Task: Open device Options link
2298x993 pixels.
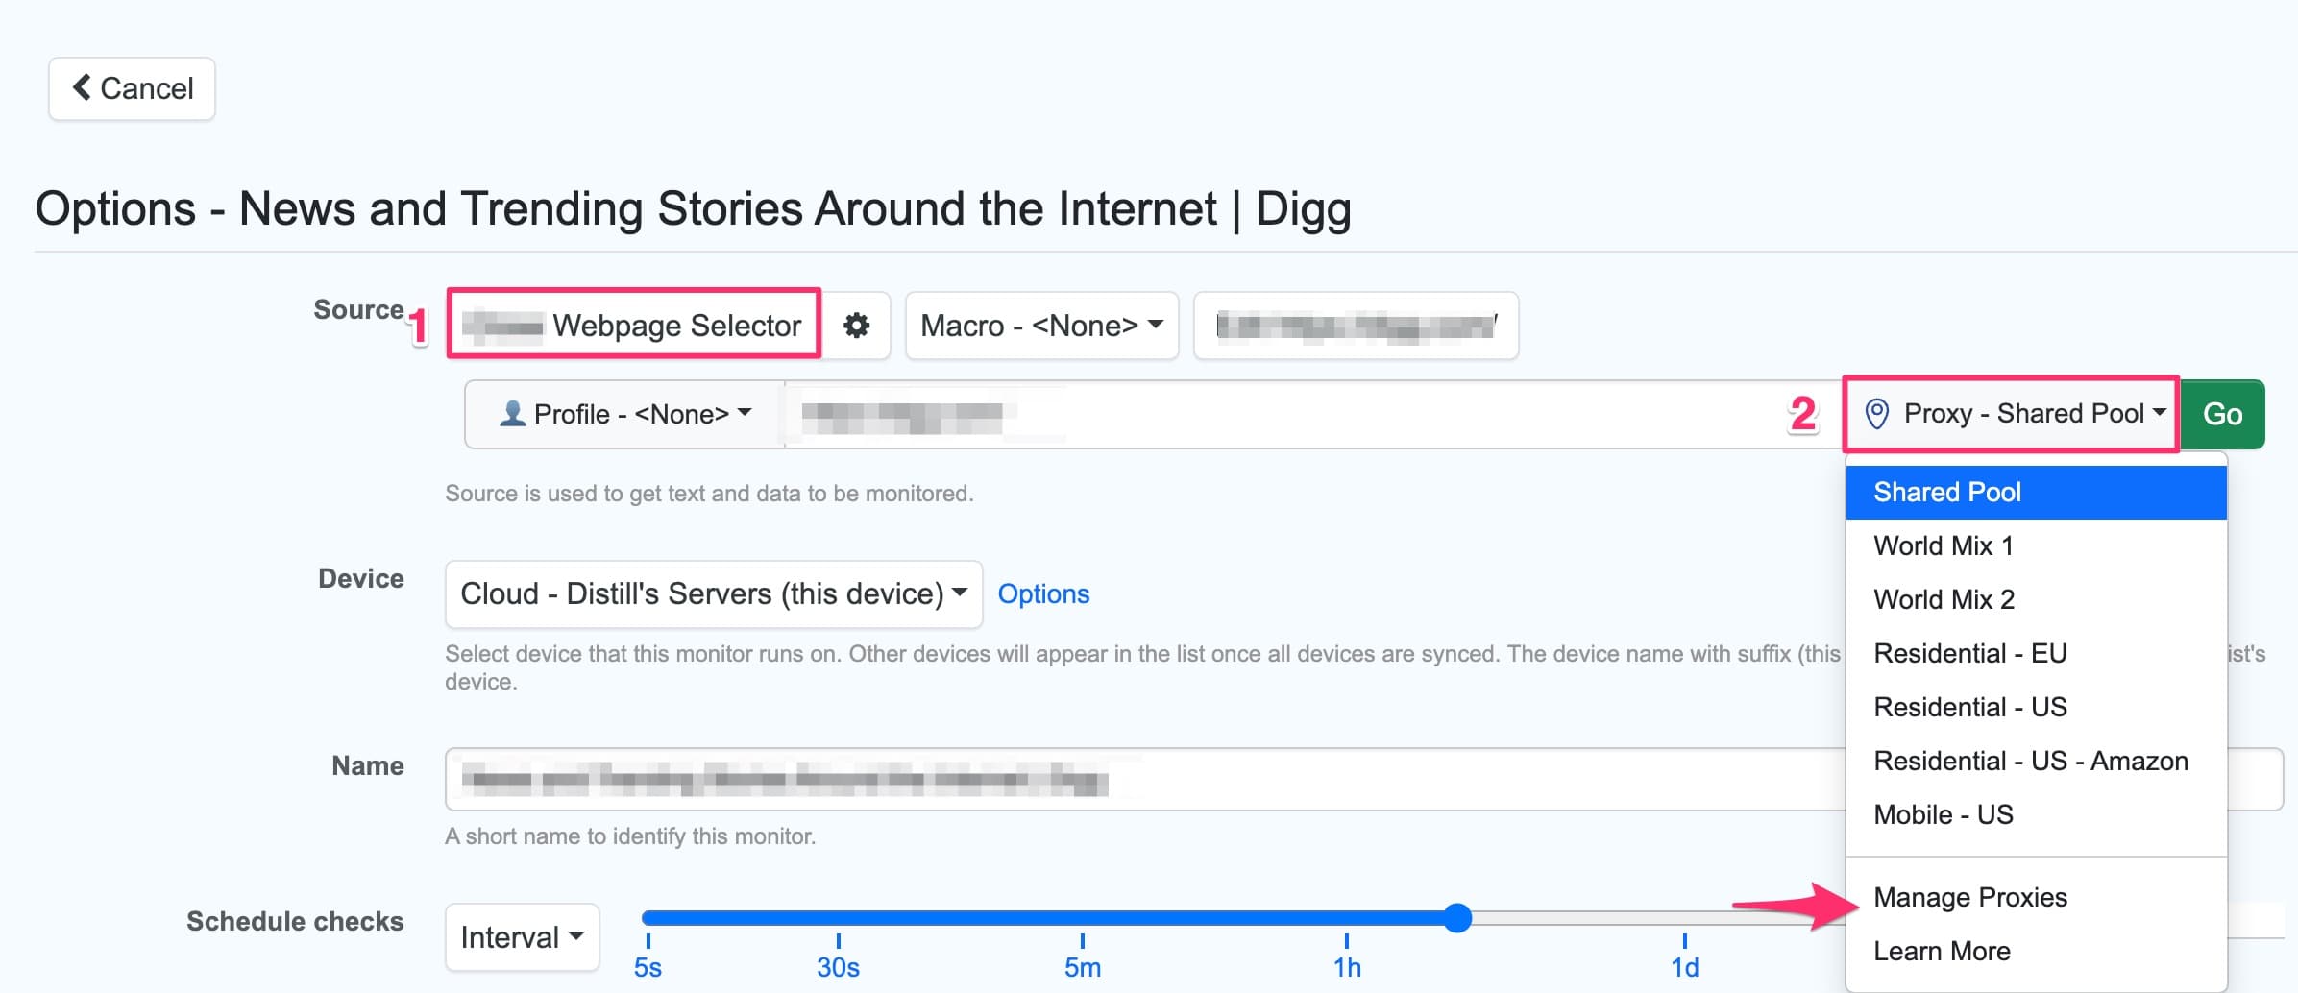Action: [x=1042, y=593]
